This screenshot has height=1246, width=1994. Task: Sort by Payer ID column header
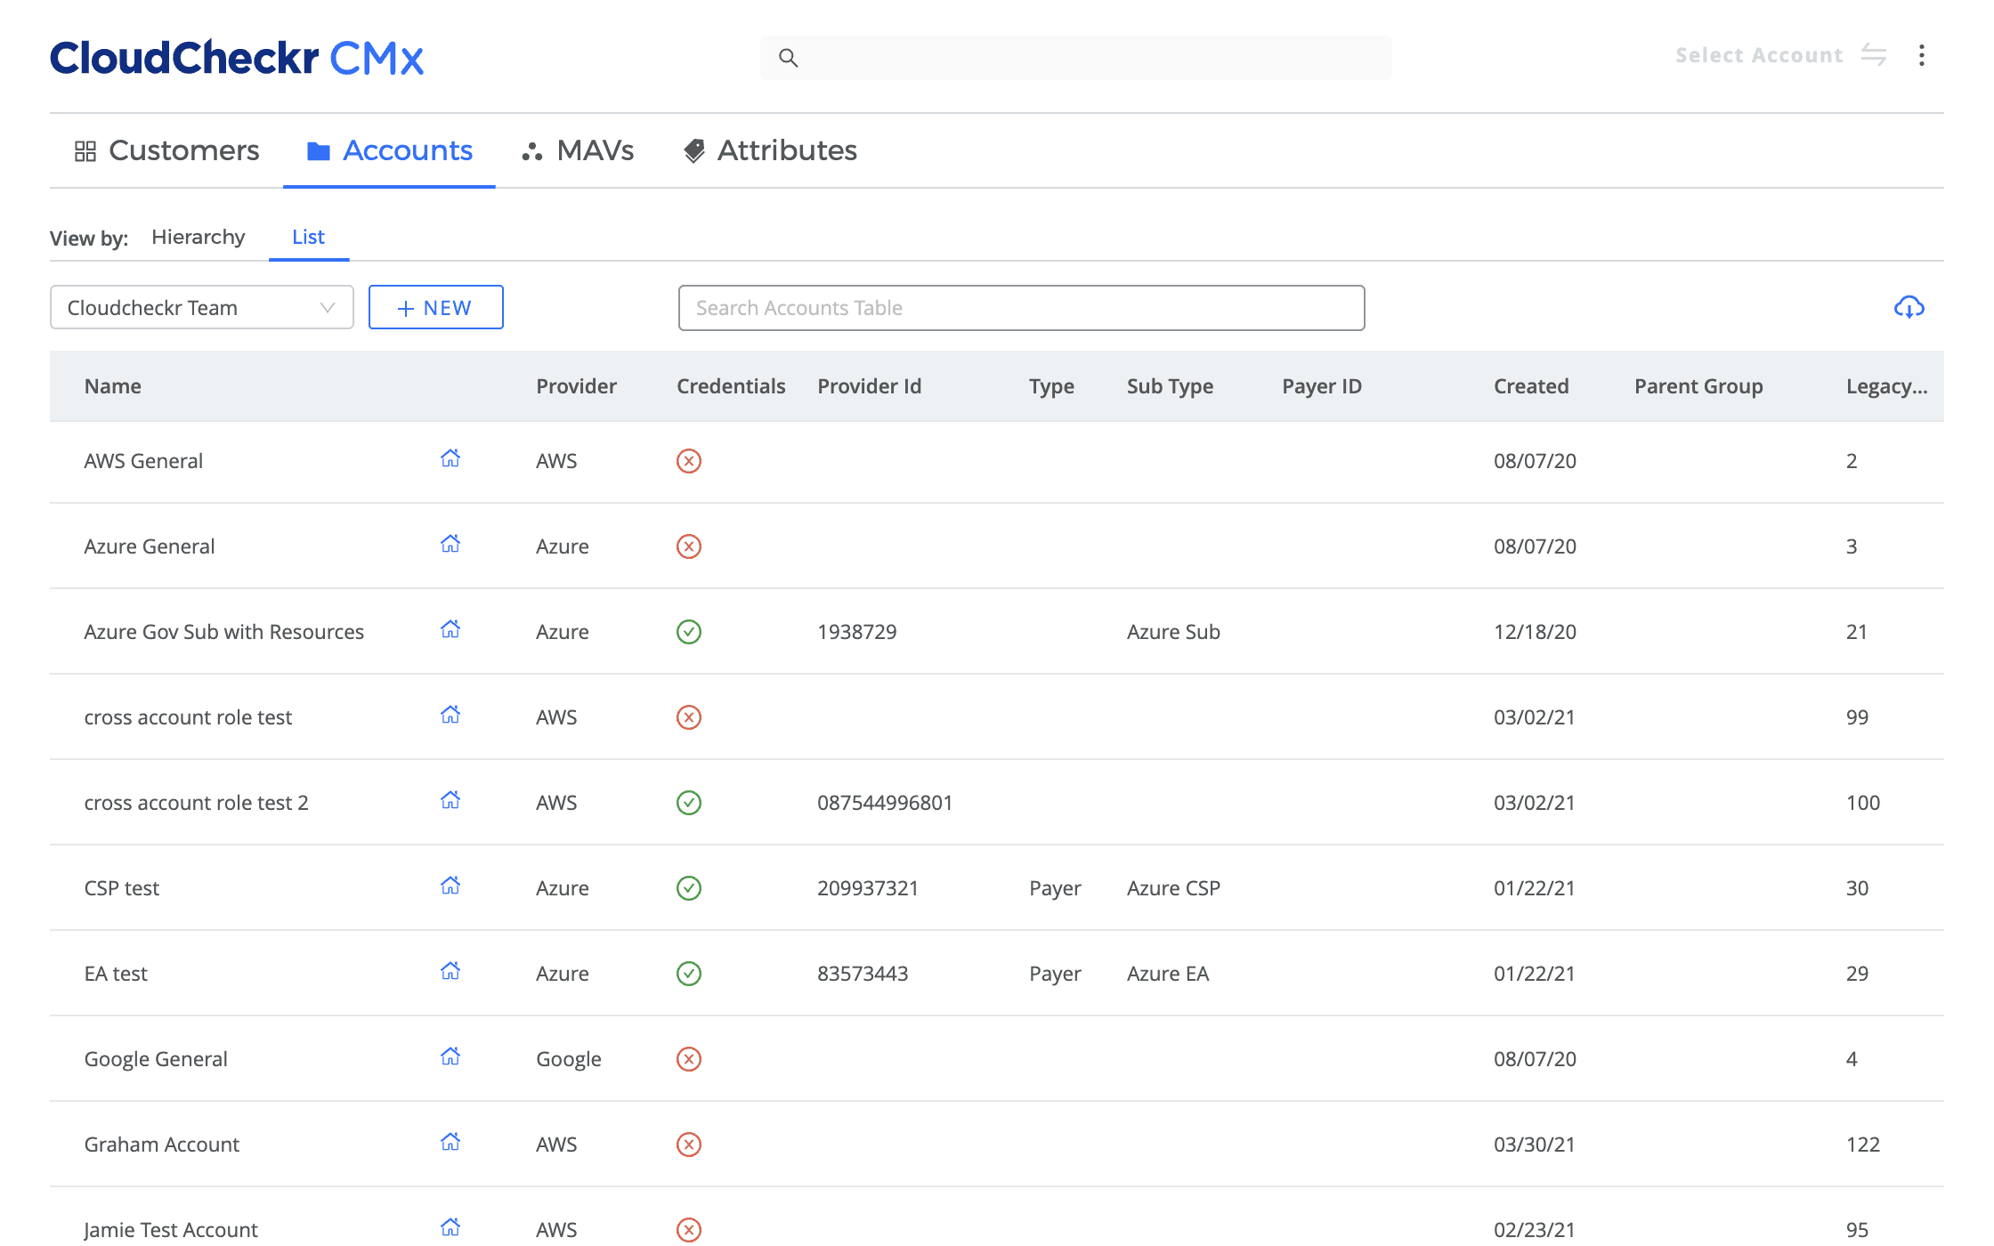point(1322,386)
